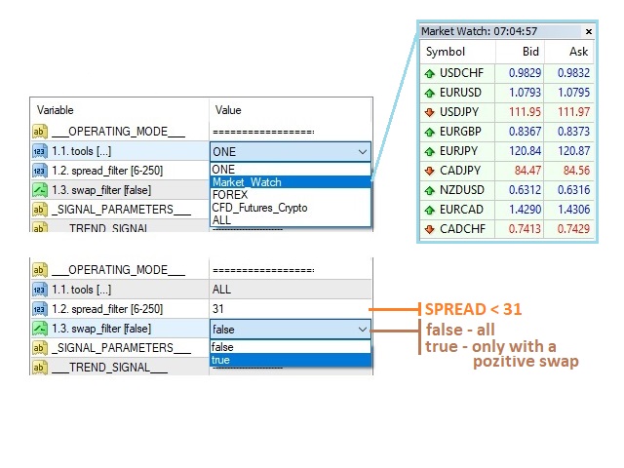This screenshot has width=624, height=468.
Task: Click EURGBP ask price 0.8373
Action: coord(573,132)
